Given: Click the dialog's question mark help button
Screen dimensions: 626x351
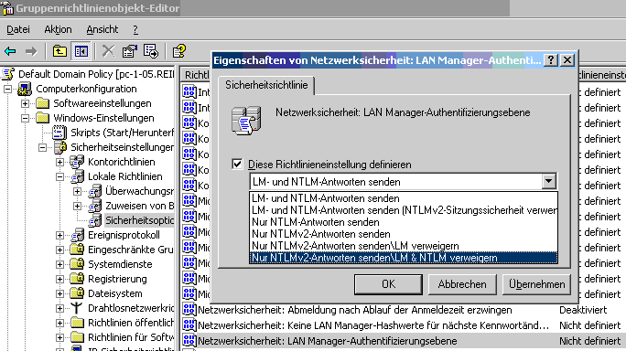Looking at the screenshot, I should [551, 60].
